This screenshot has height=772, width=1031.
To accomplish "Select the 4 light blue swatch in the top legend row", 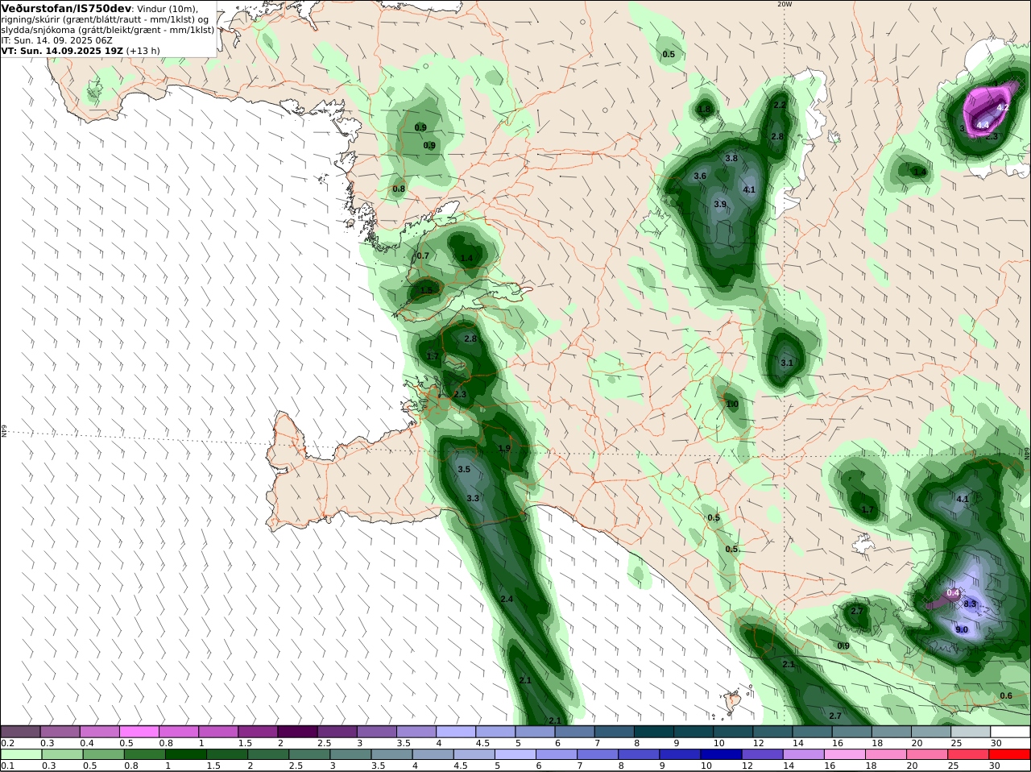I will [456, 732].
